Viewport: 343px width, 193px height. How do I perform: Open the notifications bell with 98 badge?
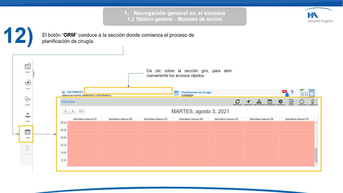click(287, 94)
